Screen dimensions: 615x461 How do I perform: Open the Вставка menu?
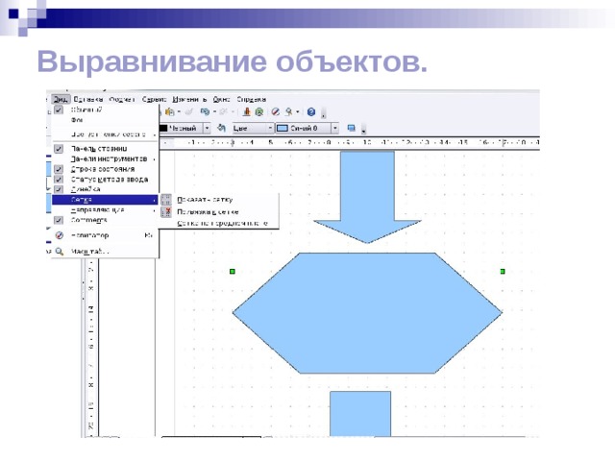(x=88, y=99)
